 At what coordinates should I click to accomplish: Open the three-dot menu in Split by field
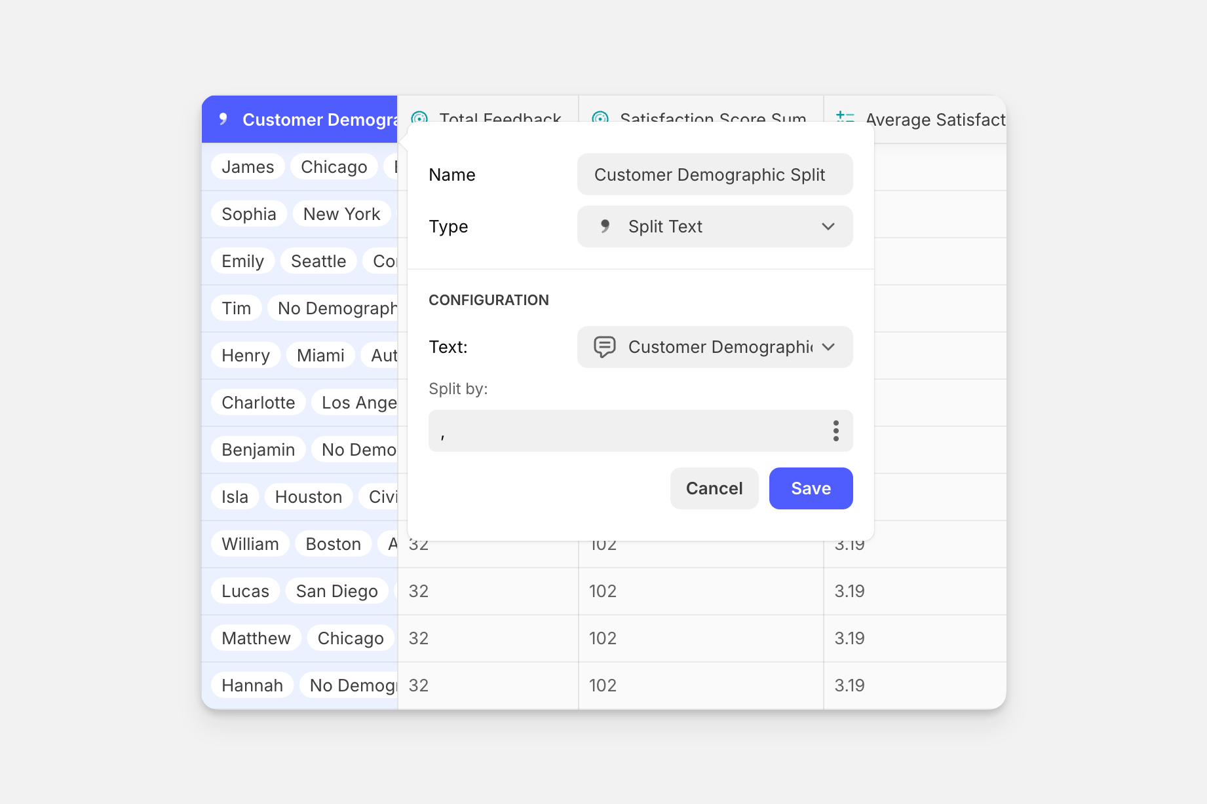coord(836,431)
